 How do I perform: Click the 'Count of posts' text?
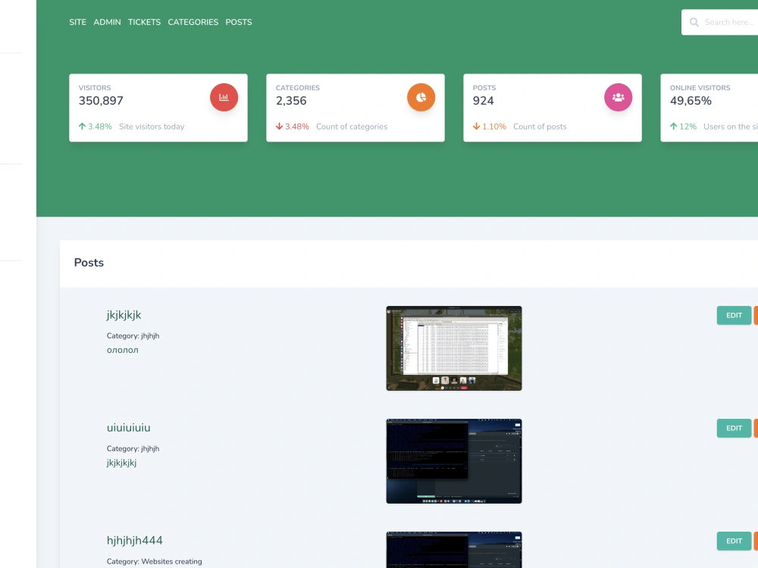540,126
